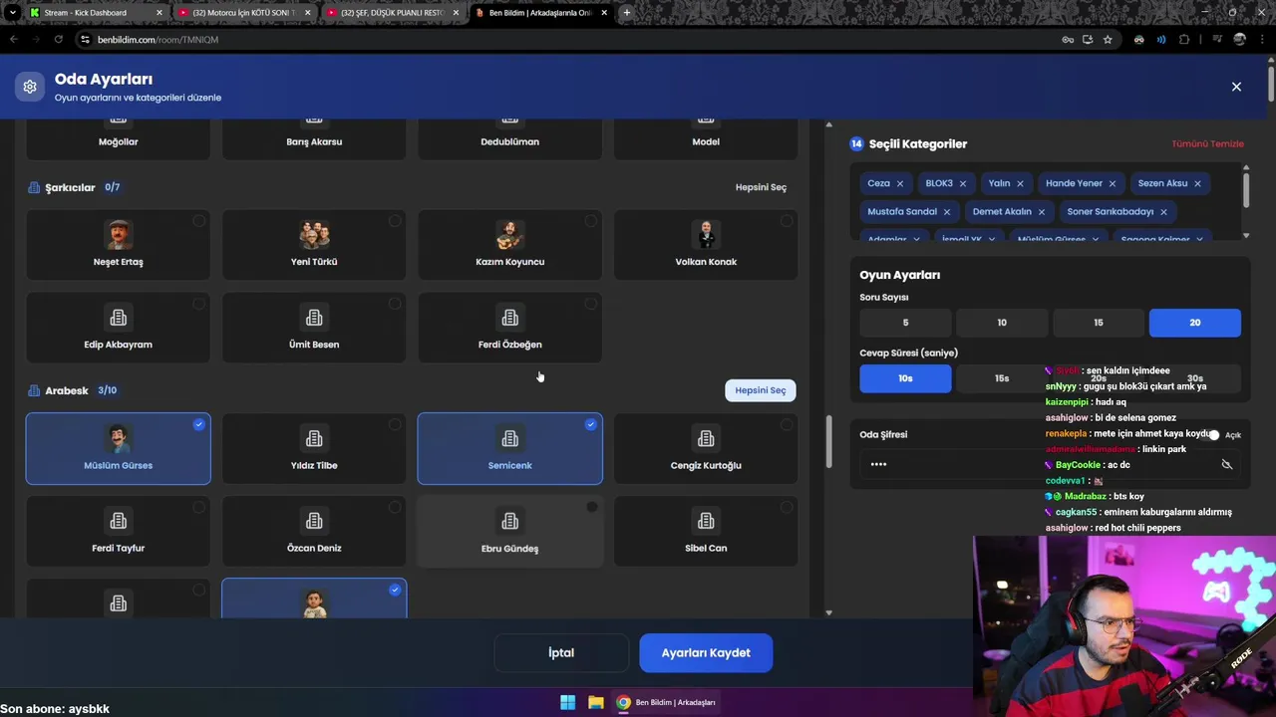This screenshot has width=1276, height=717.
Task: Remove the Sezen Aksu category chip
Action: (x=1197, y=183)
